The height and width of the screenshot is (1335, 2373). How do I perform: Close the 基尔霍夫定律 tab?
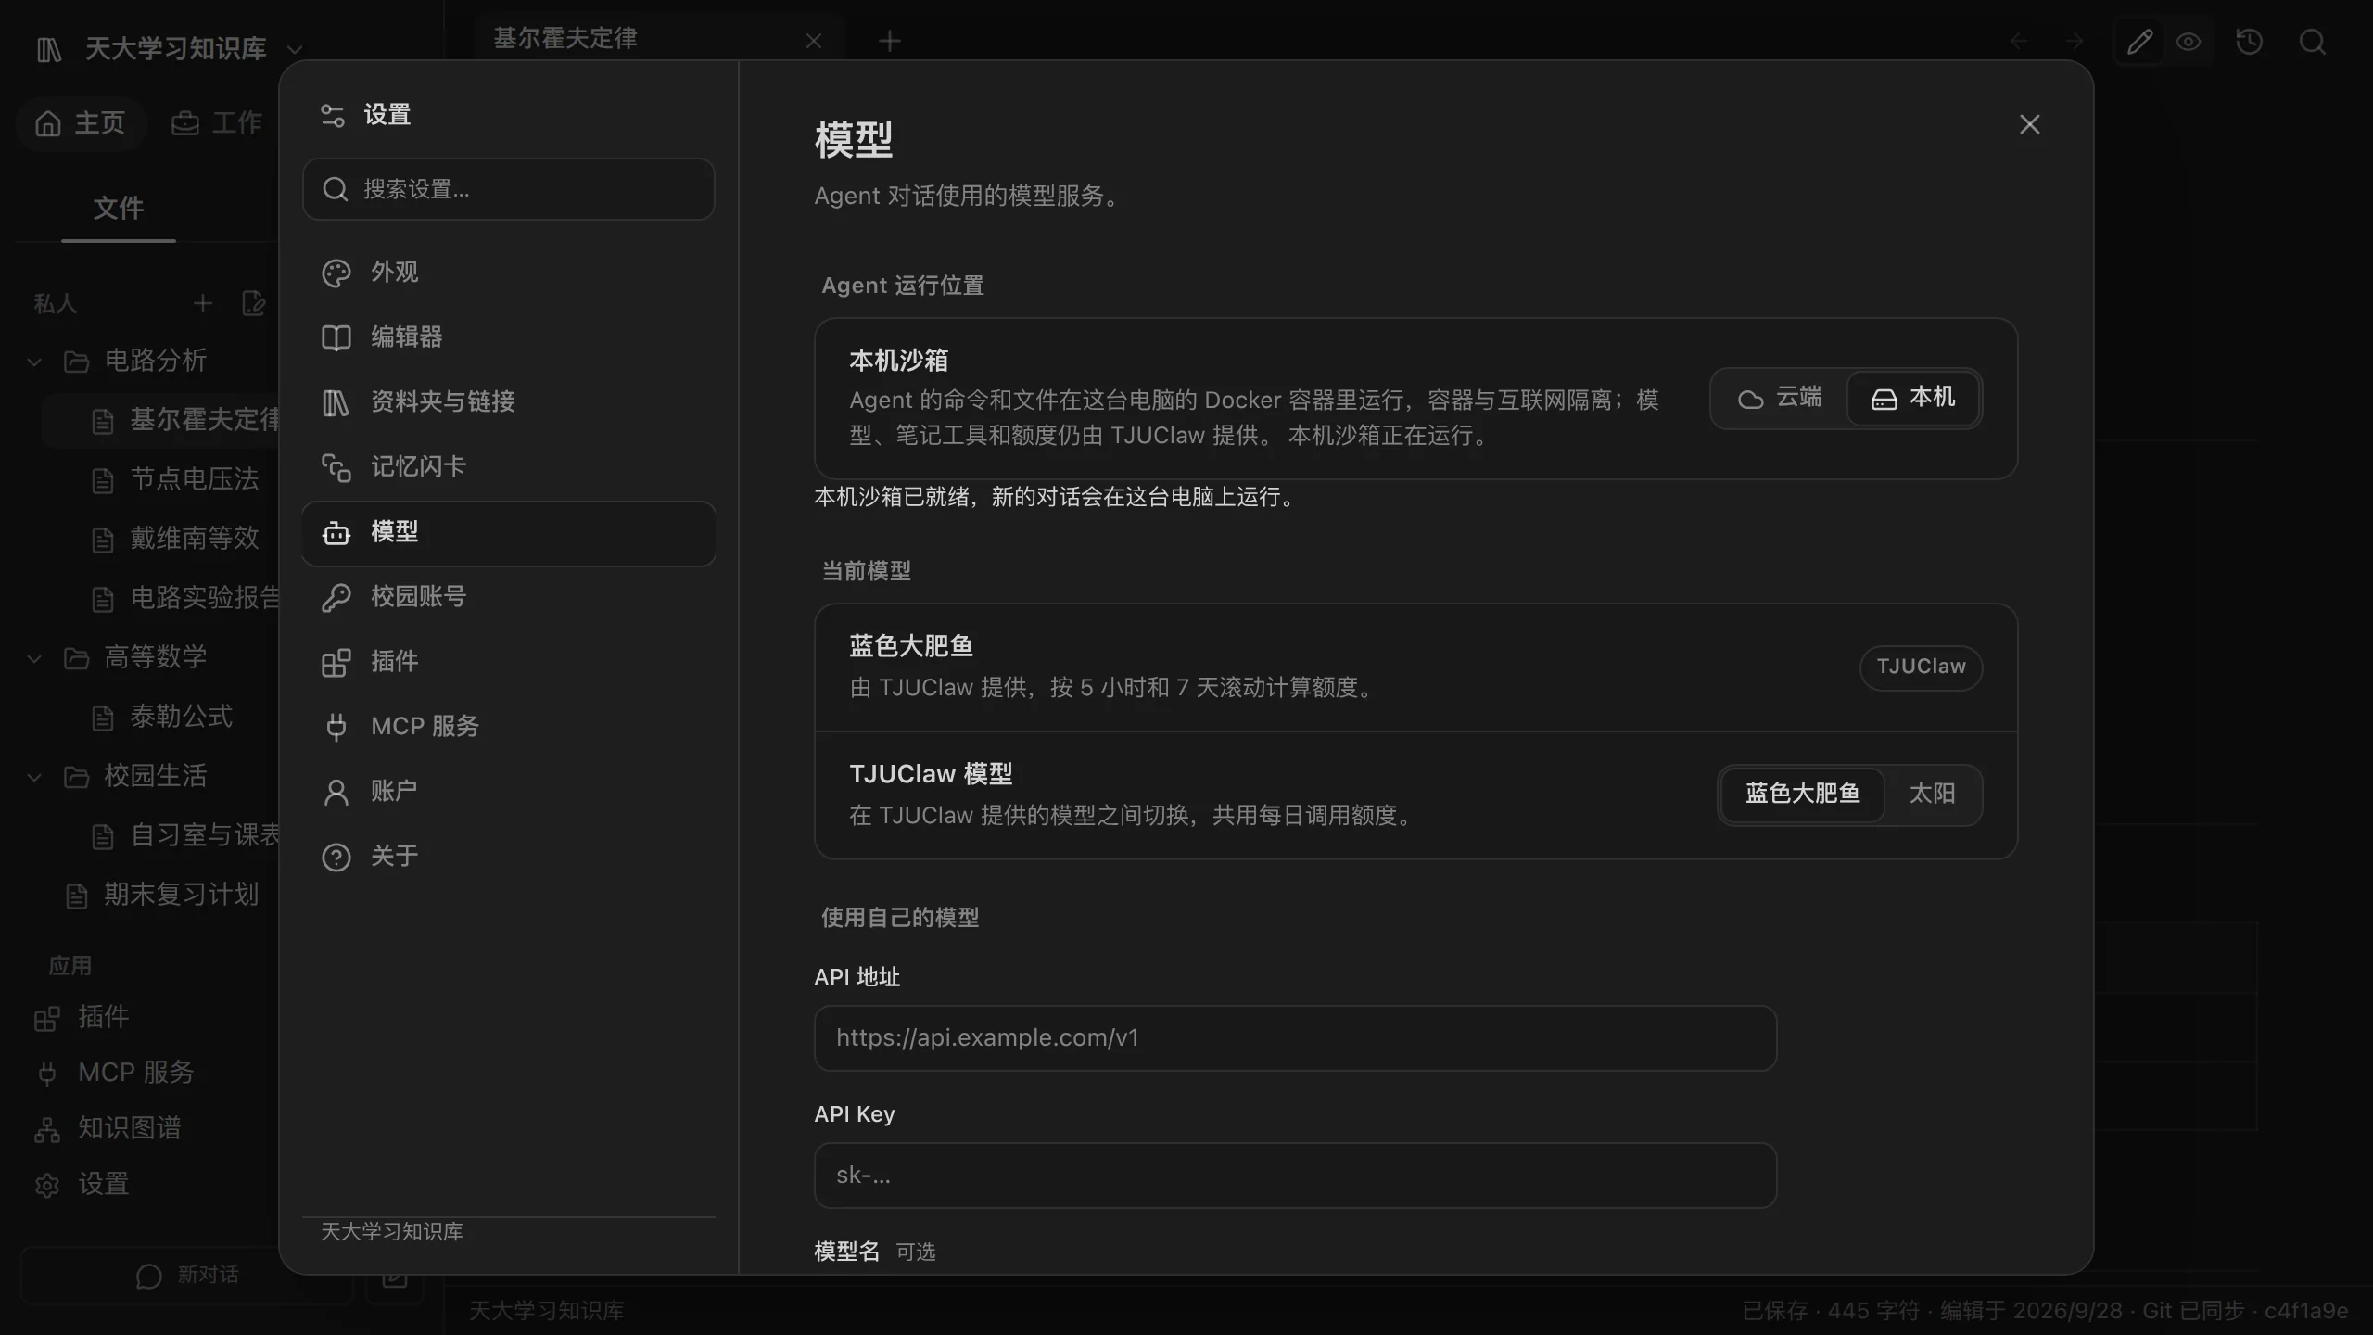pyautogui.click(x=814, y=42)
